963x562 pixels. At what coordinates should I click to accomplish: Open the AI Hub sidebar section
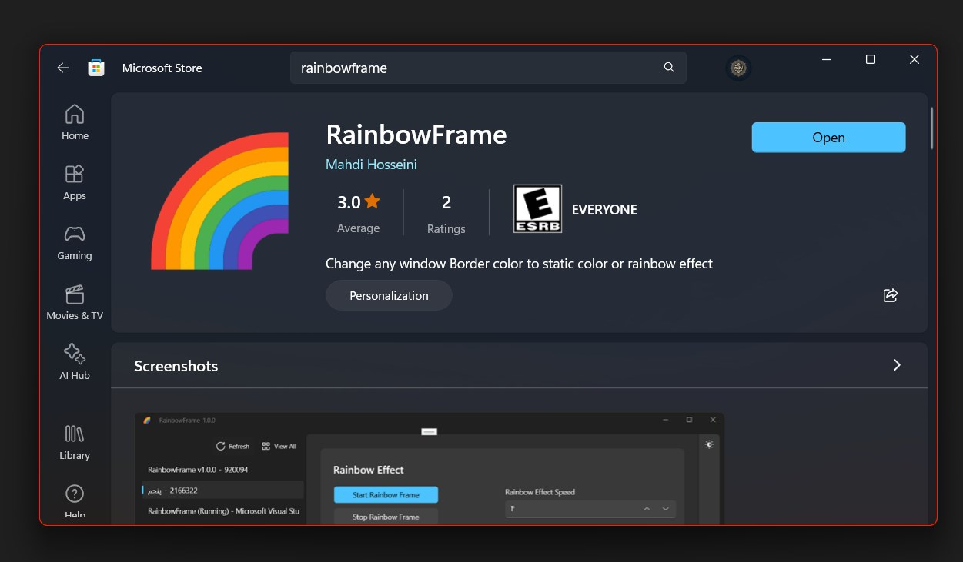click(x=75, y=362)
